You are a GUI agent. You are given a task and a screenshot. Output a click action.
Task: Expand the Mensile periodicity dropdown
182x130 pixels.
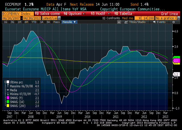click(x=69, y=22)
